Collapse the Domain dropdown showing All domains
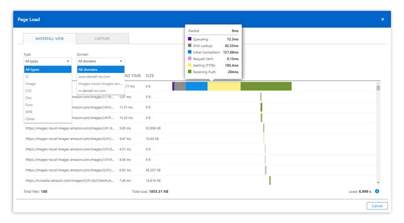The image size is (404, 223). [x=100, y=61]
